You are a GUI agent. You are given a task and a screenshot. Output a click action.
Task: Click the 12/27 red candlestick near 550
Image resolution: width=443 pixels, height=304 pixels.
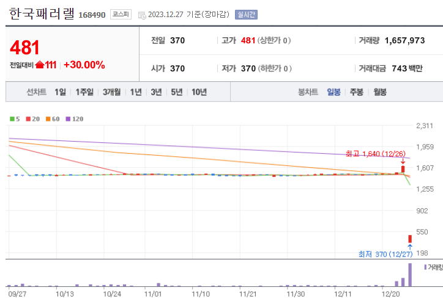click(x=410, y=239)
